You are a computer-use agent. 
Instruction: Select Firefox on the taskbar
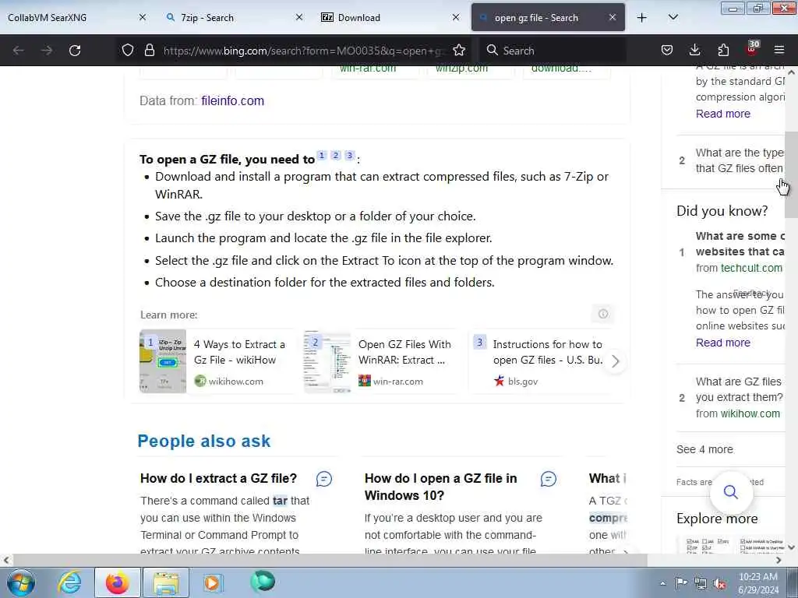(x=117, y=582)
